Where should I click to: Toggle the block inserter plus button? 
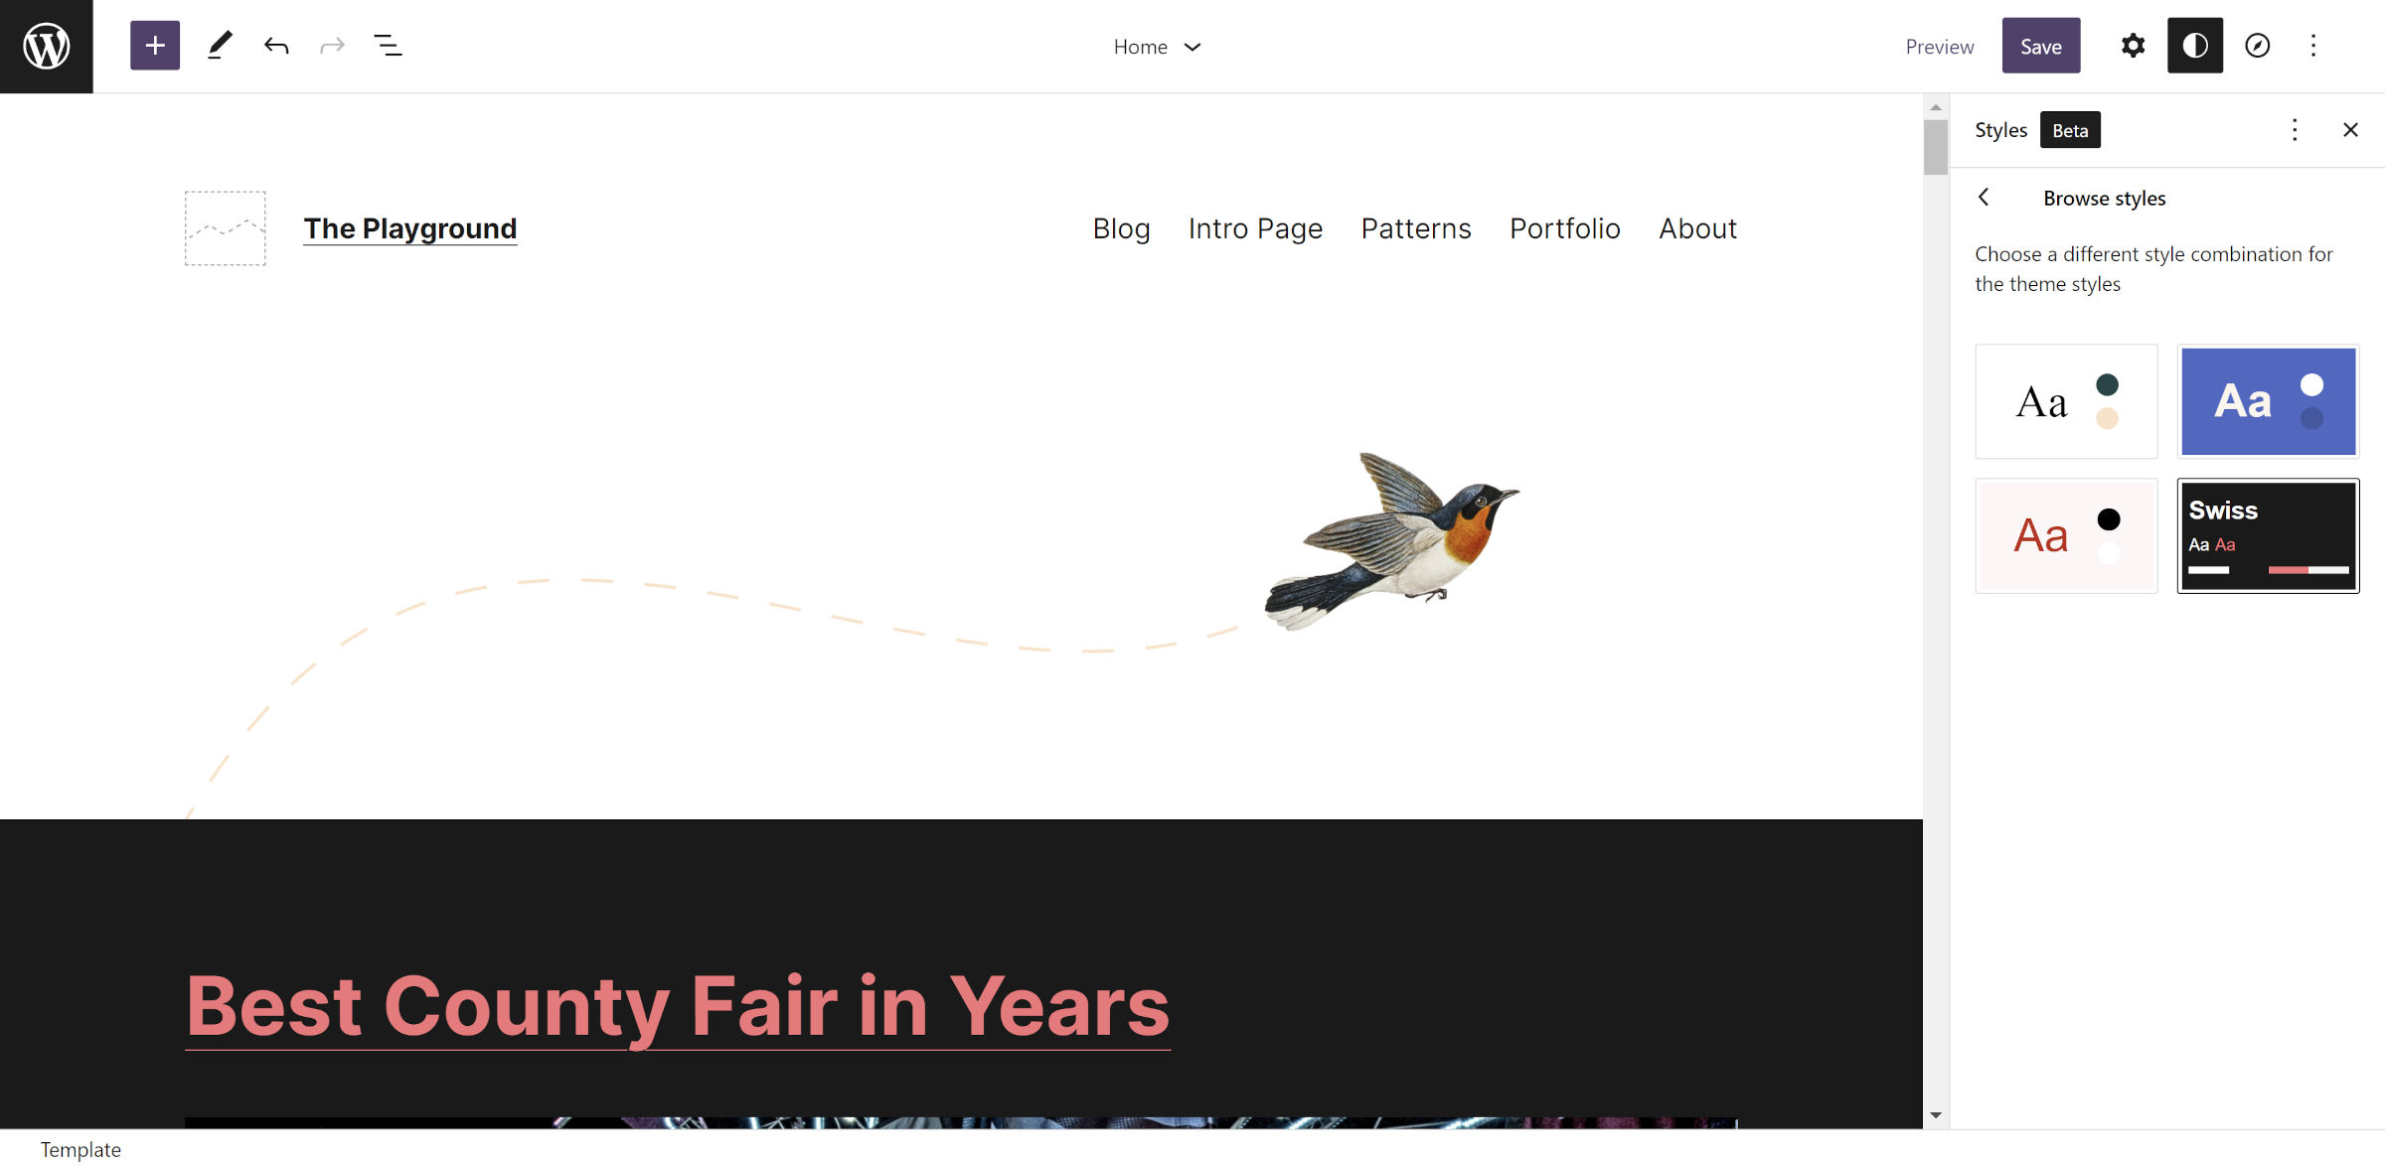pyautogui.click(x=155, y=46)
